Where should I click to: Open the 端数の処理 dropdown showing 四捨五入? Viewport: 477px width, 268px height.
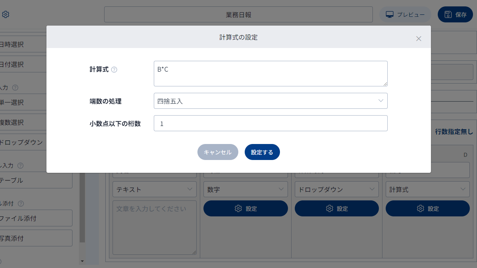pyautogui.click(x=270, y=101)
